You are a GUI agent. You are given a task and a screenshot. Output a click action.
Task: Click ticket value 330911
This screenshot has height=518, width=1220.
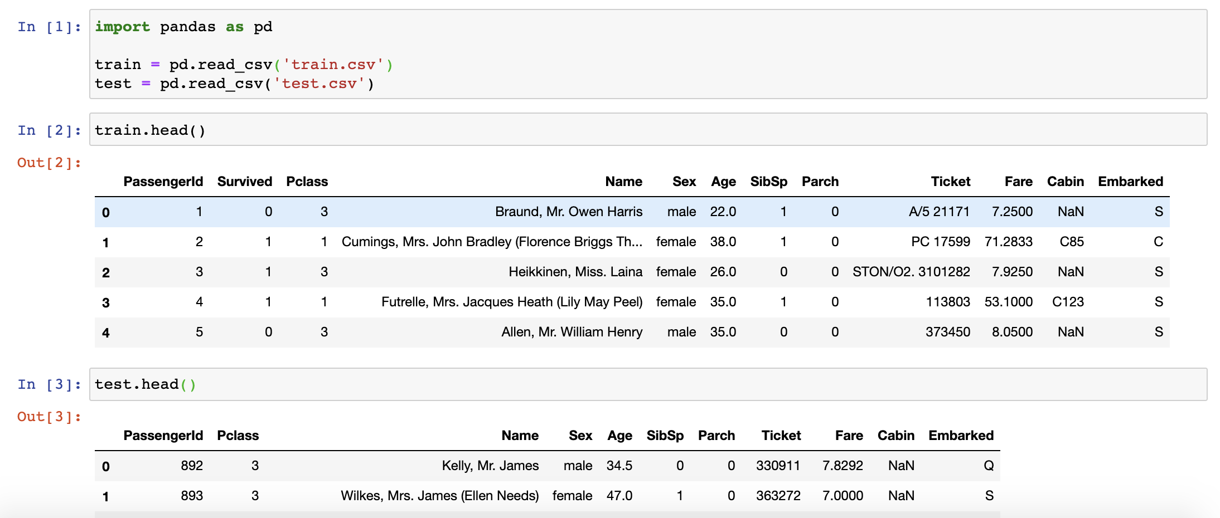[x=778, y=466]
